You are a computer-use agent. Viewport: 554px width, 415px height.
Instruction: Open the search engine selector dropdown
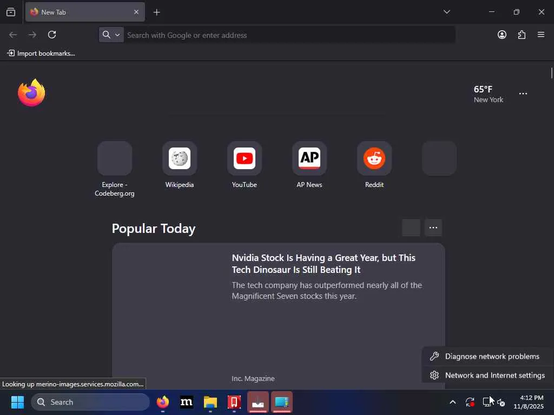[111, 35]
